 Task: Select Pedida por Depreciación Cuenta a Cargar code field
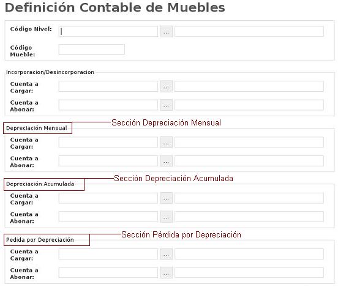click(x=108, y=254)
